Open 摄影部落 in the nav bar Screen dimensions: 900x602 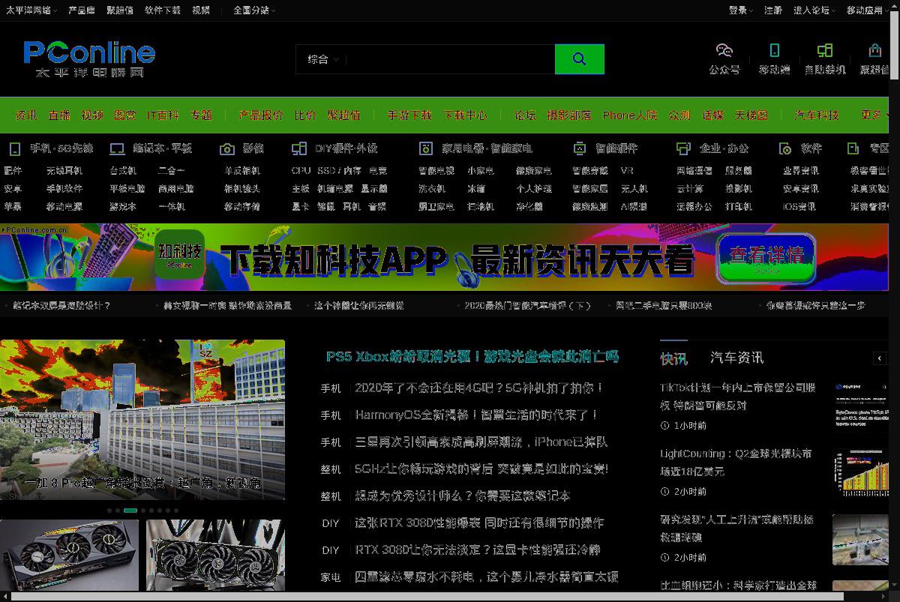point(568,115)
